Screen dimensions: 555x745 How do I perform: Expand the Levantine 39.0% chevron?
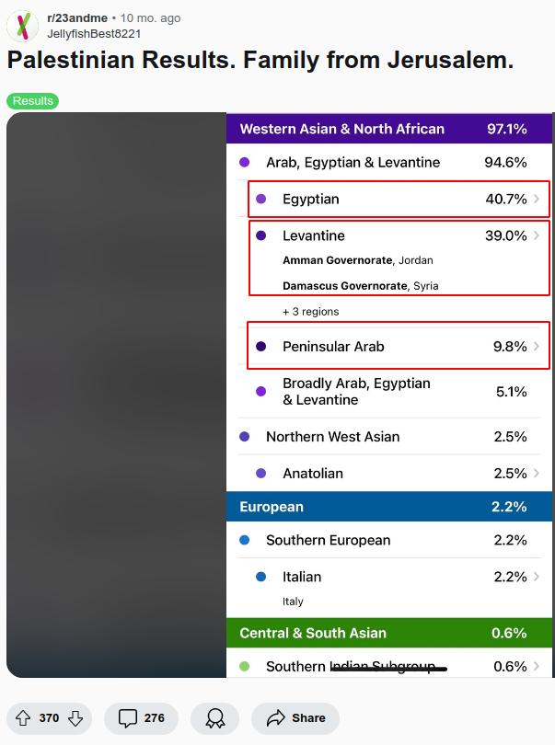click(537, 235)
